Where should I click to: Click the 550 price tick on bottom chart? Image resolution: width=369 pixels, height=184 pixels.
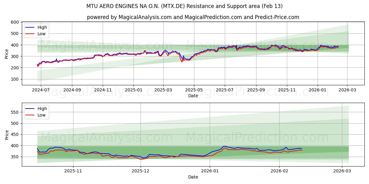(x=15, y=112)
